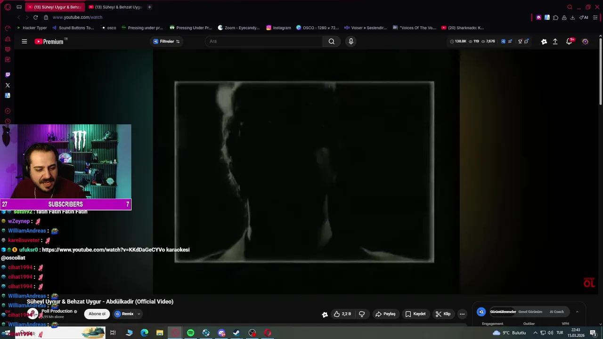Open the Sharknado bookmark
The image size is (603, 339).
[462, 28]
